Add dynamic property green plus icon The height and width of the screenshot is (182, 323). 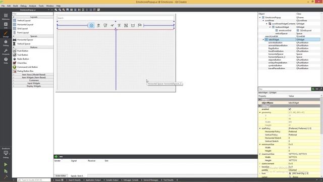click(x=313, y=89)
